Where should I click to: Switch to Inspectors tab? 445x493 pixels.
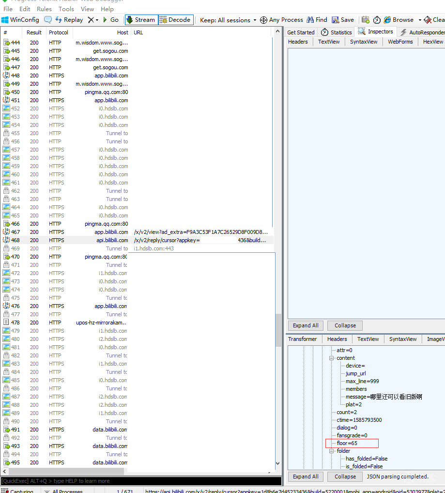click(x=376, y=32)
